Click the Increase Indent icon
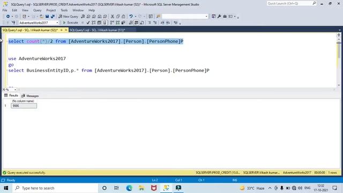Viewport: 343px width, 193px height. tap(168, 23)
